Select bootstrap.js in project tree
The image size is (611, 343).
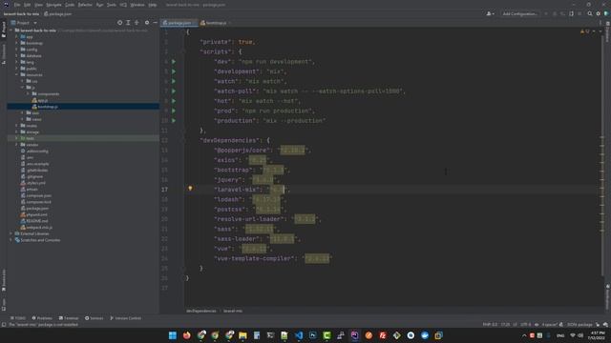[48, 107]
